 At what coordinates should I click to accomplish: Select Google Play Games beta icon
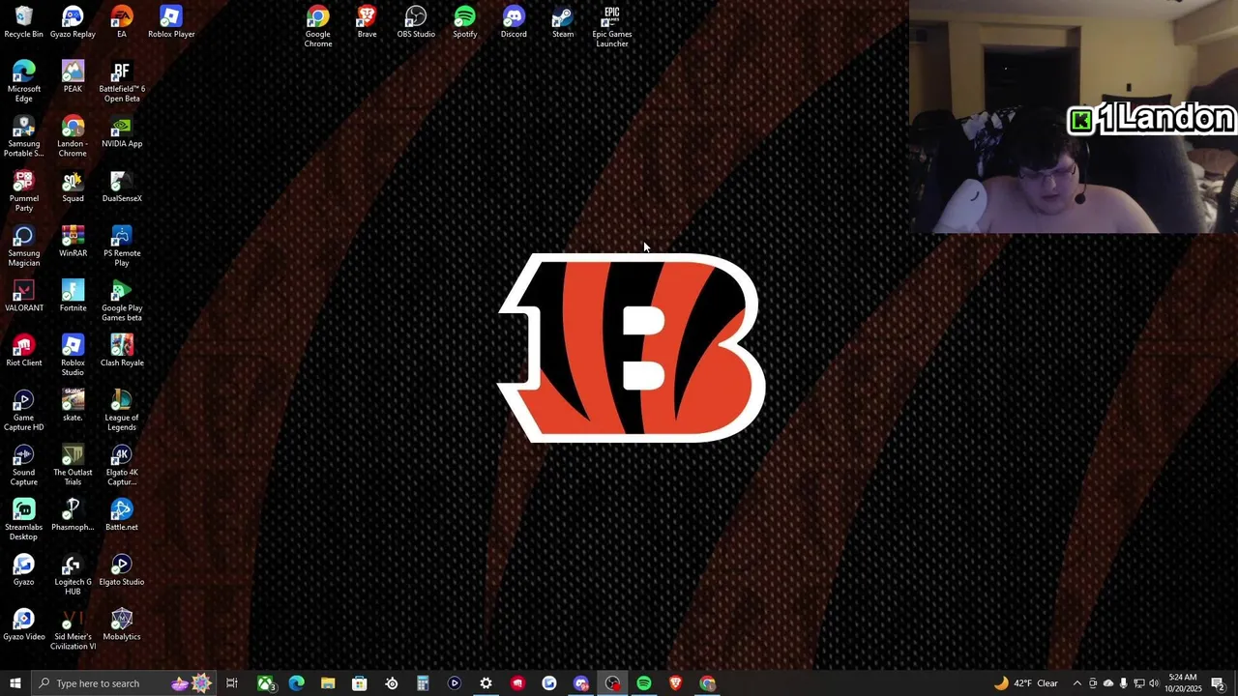[x=122, y=302]
